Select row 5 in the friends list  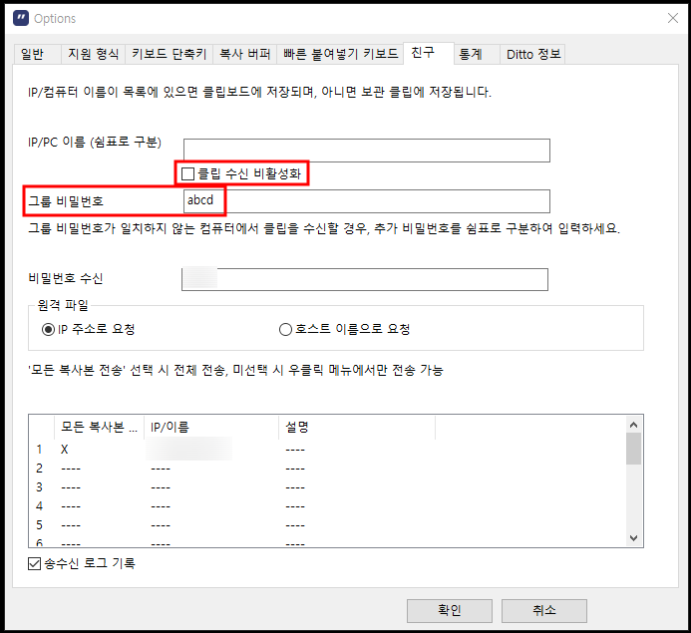(x=326, y=525)
